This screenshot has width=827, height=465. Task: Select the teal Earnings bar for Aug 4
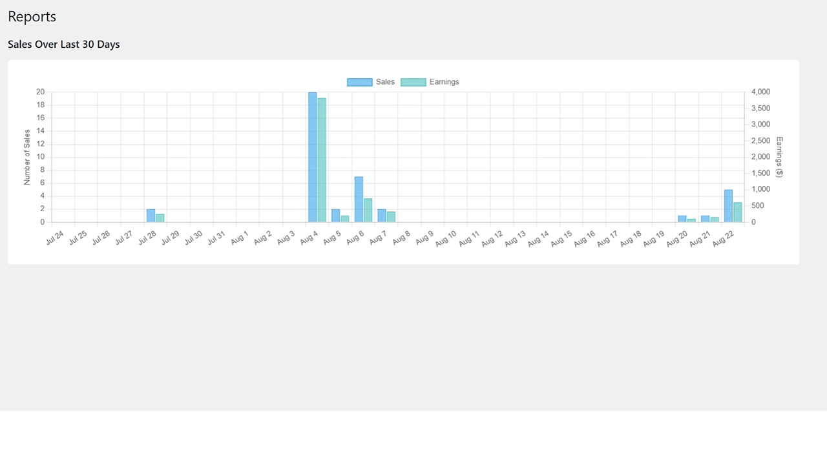tap(322, 160)
